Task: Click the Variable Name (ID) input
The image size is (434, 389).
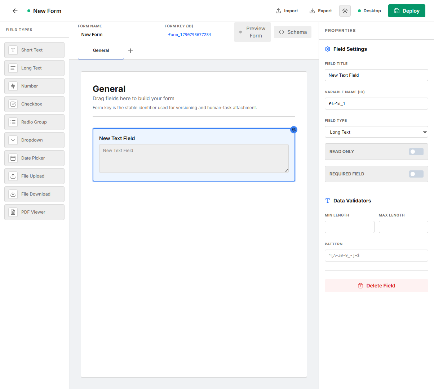Action: [x=376, y=103]
